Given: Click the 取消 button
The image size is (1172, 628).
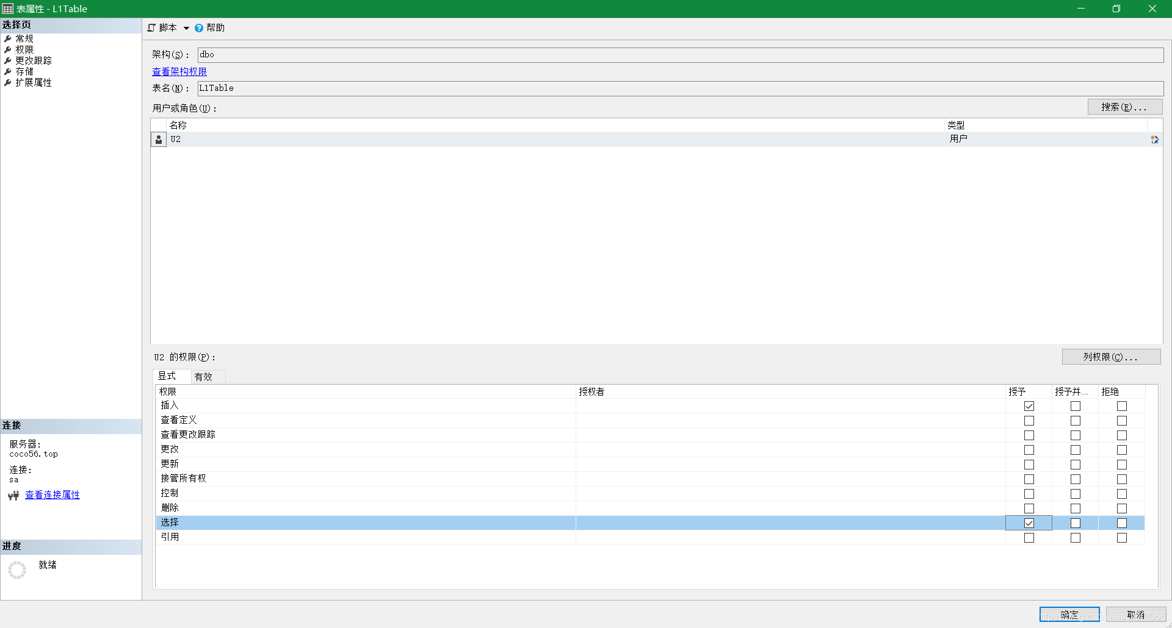Looking at the screenshot, I should [1136, 615].
